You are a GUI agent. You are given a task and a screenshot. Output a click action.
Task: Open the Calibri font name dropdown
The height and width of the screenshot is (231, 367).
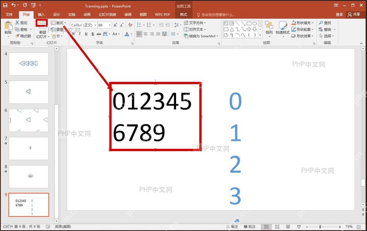(x=95, y=25)
